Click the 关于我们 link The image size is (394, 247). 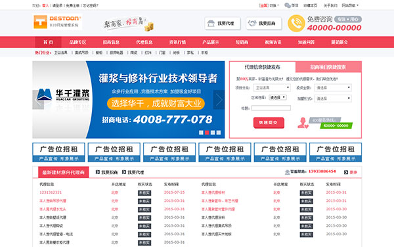click(330, 5)
